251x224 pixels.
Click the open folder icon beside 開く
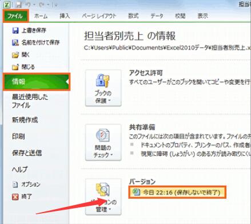[15, 55]
